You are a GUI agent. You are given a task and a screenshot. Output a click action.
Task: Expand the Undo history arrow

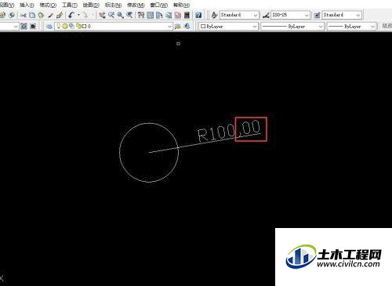(x=78, y=15)
